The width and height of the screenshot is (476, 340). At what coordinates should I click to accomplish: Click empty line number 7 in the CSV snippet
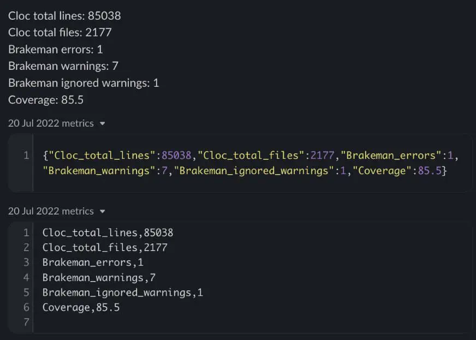coord(26,323)
